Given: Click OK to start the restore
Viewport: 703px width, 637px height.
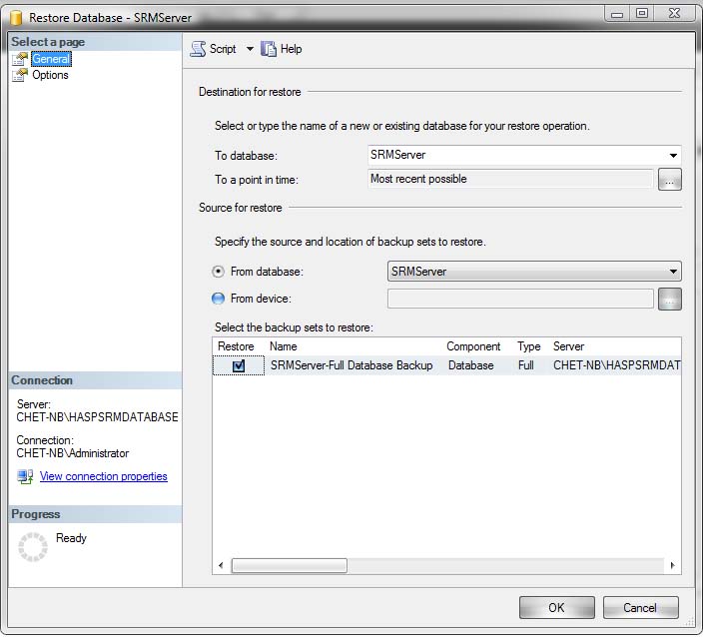Looking at the screenshot, I should pos(557,608).
